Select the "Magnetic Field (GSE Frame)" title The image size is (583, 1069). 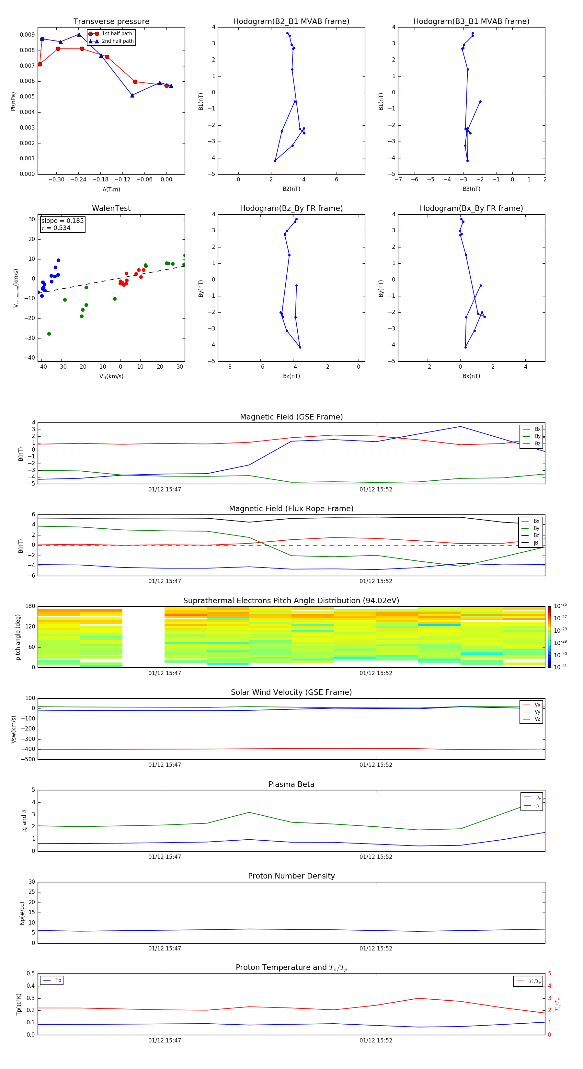tap(291, 417)
